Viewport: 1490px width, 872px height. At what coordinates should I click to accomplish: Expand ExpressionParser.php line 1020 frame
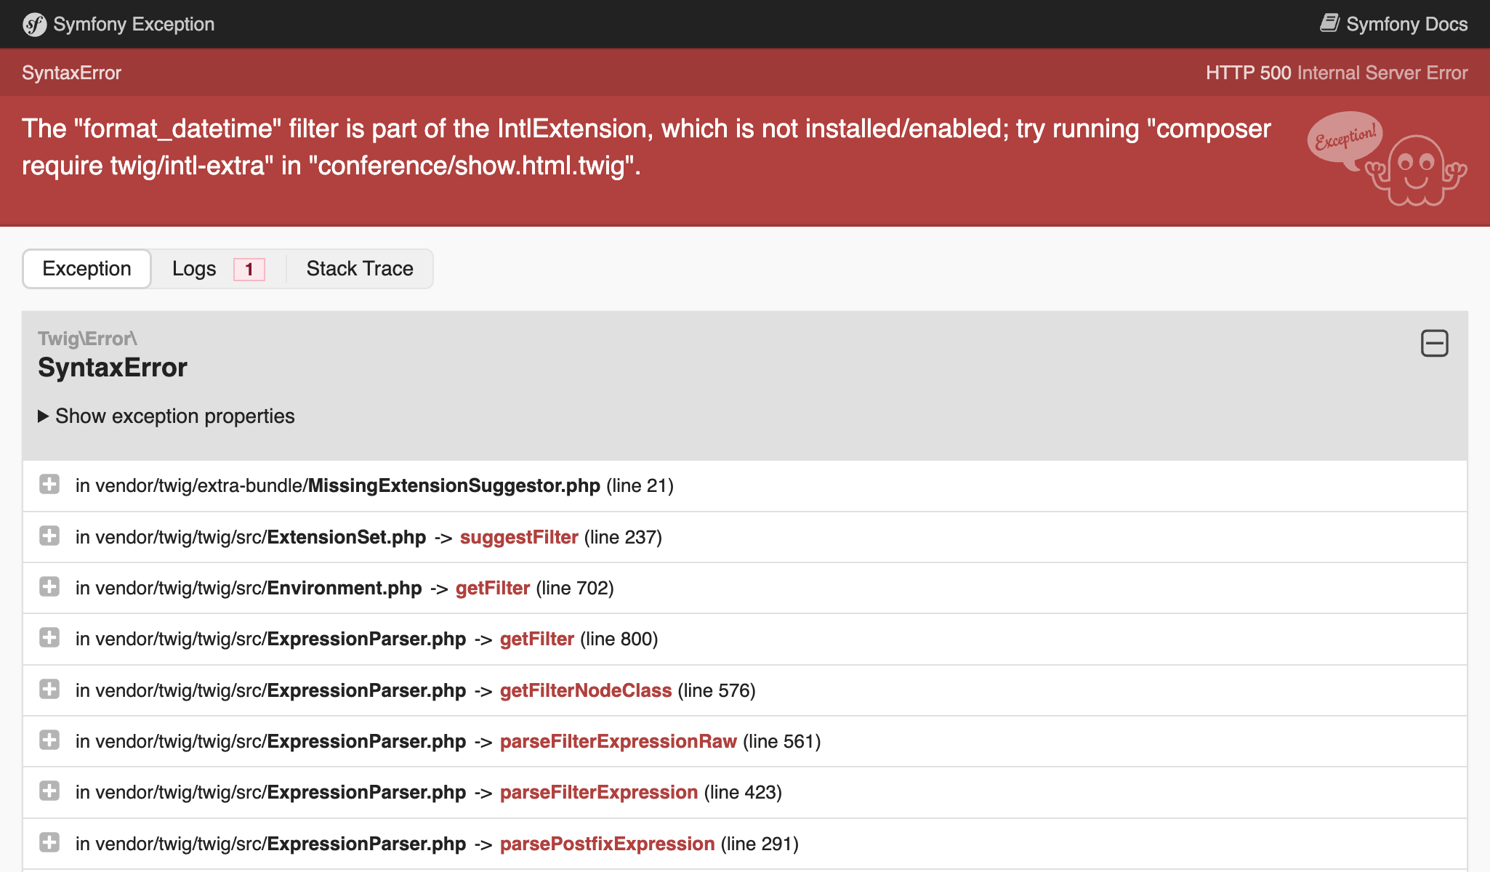tap(49, 740)
